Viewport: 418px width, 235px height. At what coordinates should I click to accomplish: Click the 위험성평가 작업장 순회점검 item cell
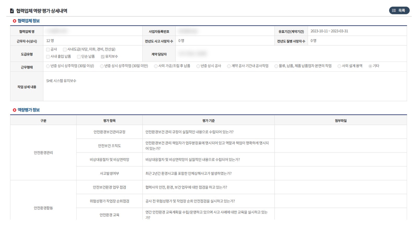click(x=109, y=201)
